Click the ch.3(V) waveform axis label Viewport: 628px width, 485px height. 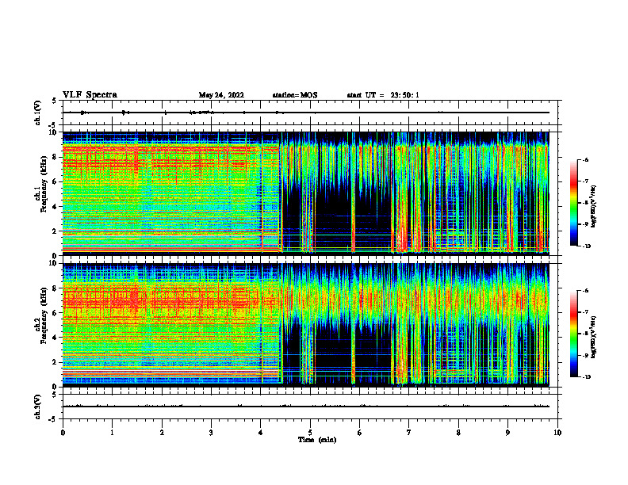tap(38, 407)
